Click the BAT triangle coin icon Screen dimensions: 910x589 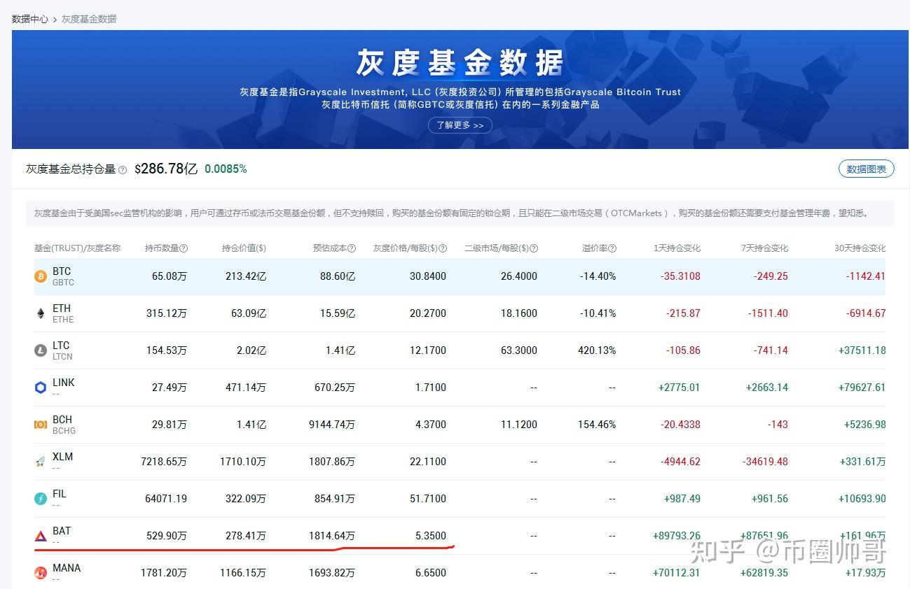41,536
